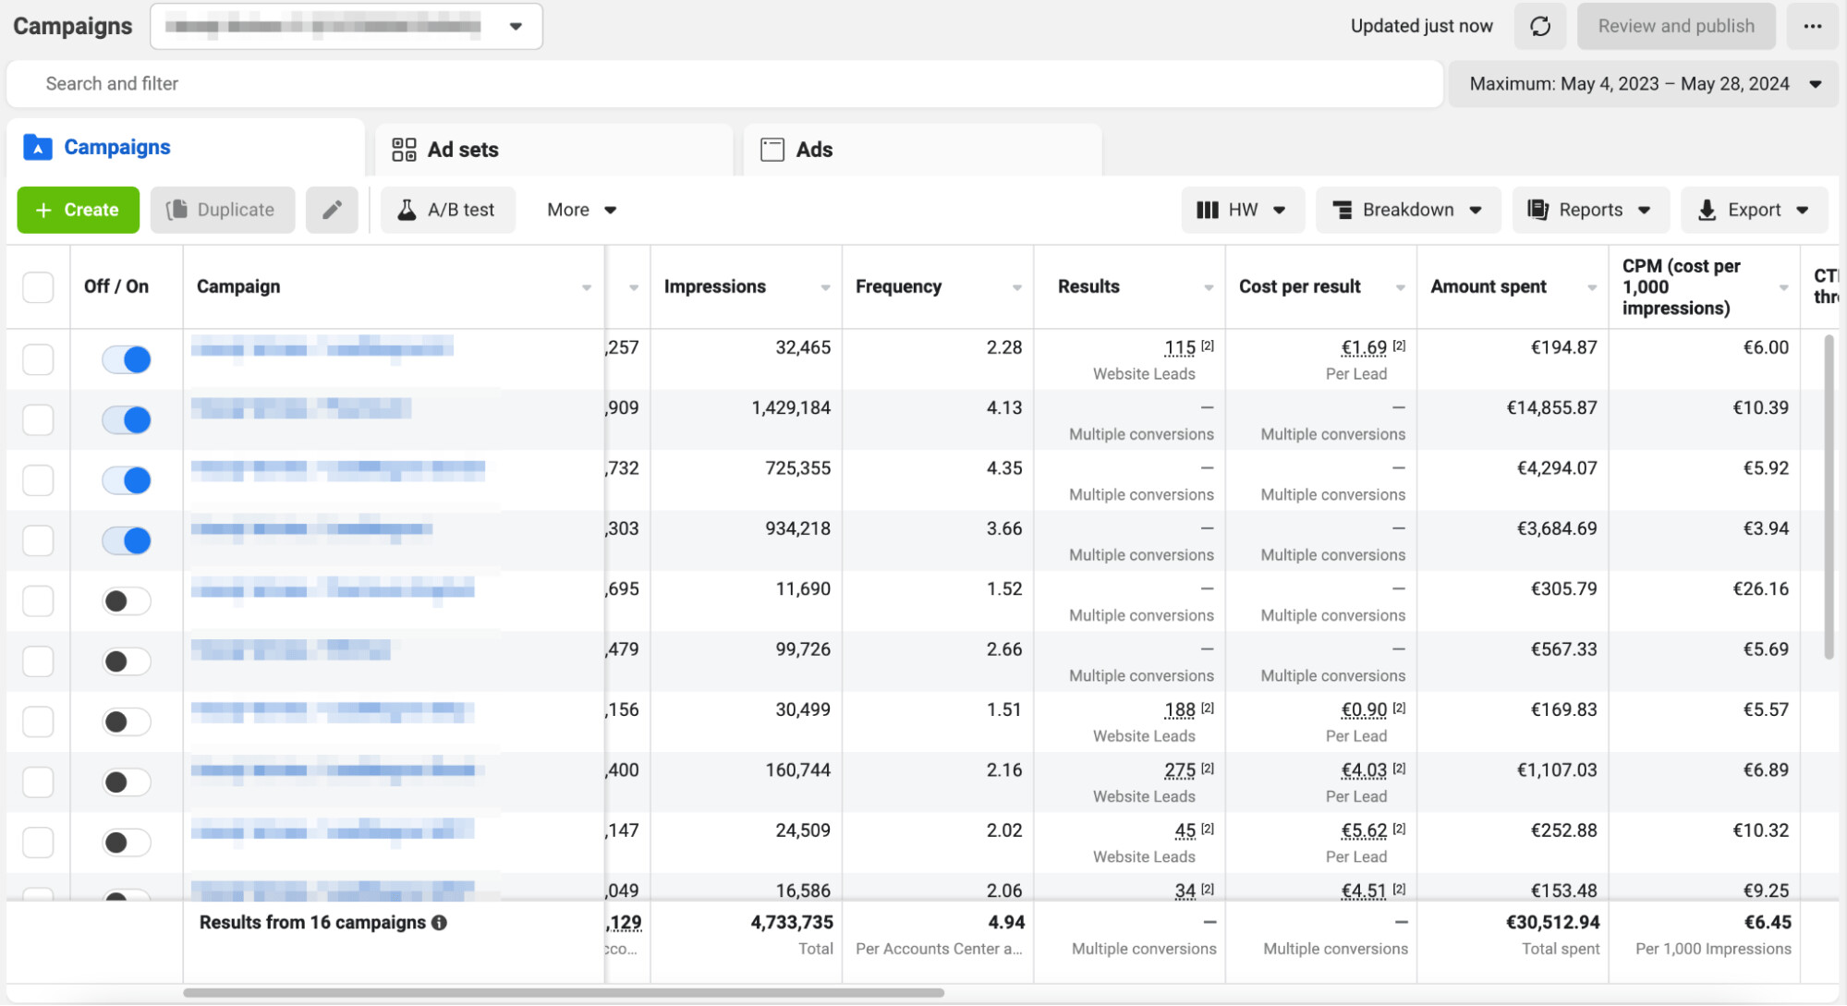
Task: Turn off the campaign with 934,218 impressions
Action: click(x=127, y=540)
